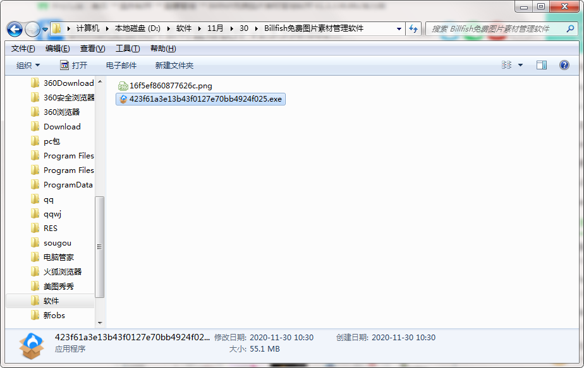This screenshot has height=368, width=584.
Task: Click the Back navigation arrow button
Action: 15,29
